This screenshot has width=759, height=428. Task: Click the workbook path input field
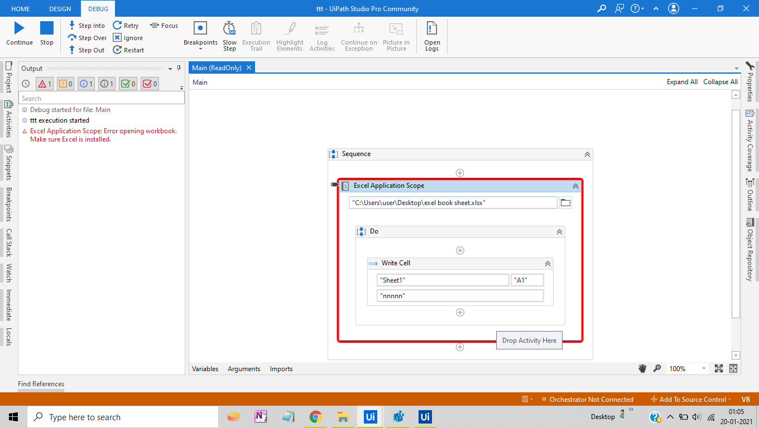(453, 203)
